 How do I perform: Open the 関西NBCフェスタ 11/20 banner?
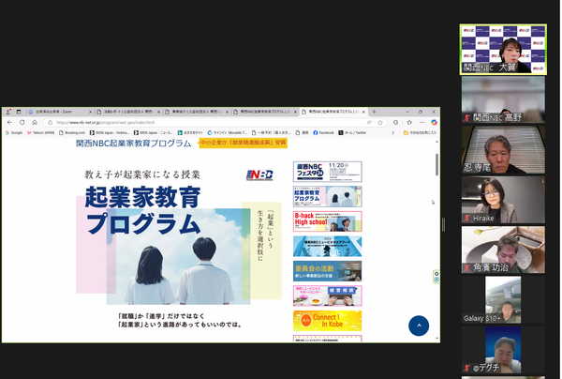[328, 172]
